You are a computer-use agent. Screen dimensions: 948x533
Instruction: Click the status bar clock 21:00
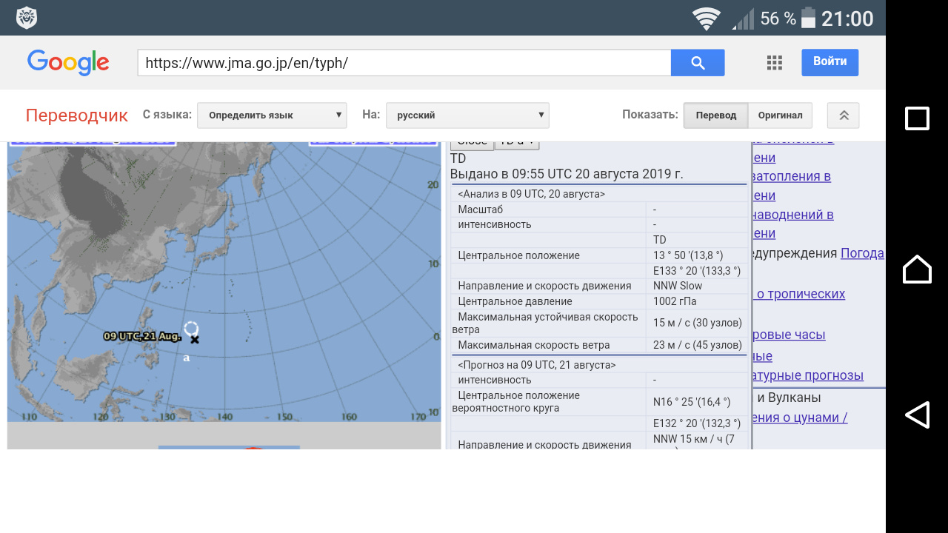tap(847, 19)
